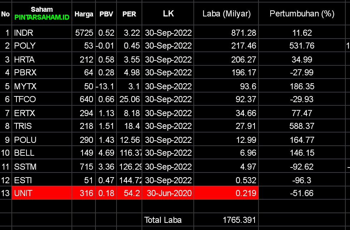This screenshot has height=230, width=350.
Task: Select the No column header cell
Action: click(x=6, y=14)
